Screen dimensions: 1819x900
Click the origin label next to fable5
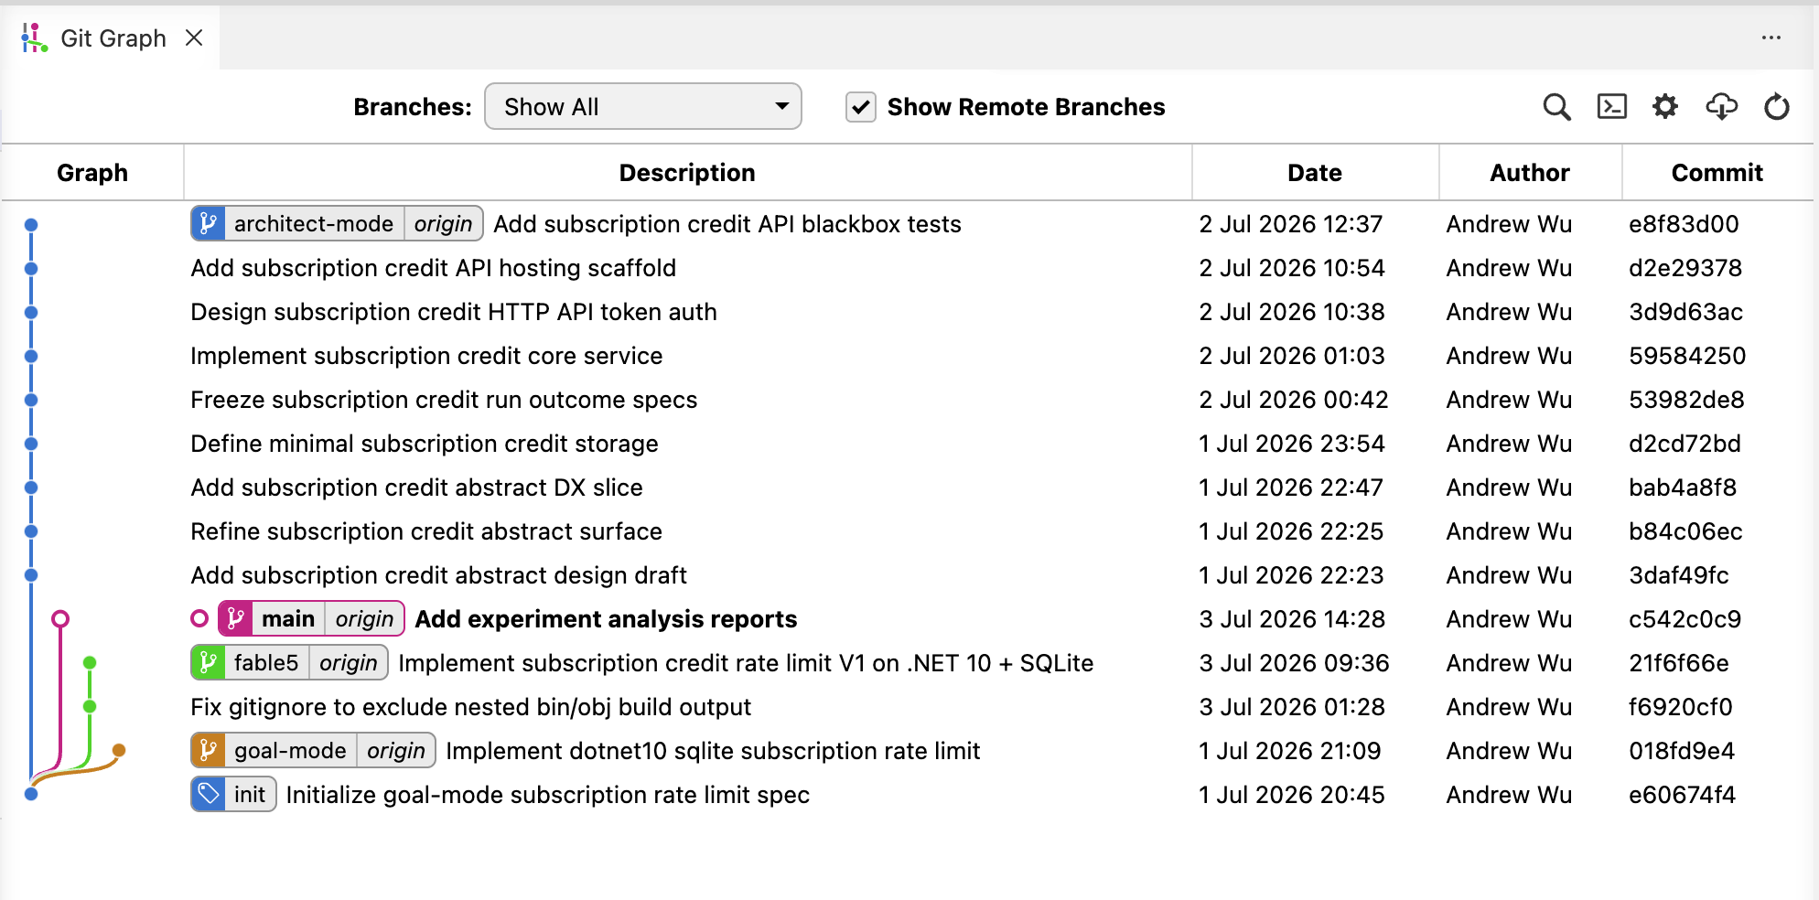pyautogui.click(x=348, y=662)
